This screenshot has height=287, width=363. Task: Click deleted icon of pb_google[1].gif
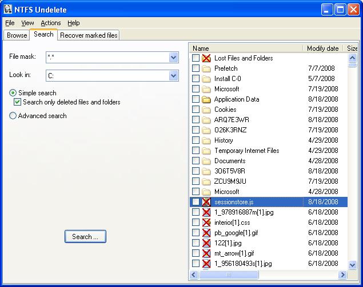pyautogui.click(x=206, y=233)
